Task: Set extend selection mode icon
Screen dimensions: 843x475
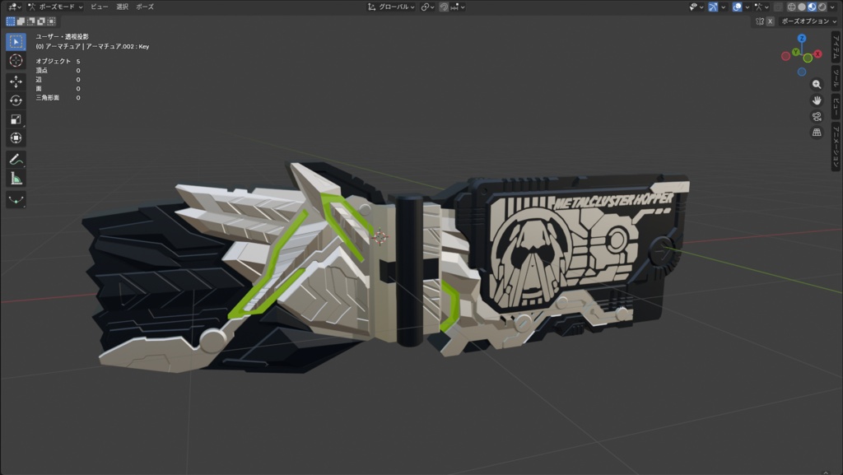Action: click(21, 21)
